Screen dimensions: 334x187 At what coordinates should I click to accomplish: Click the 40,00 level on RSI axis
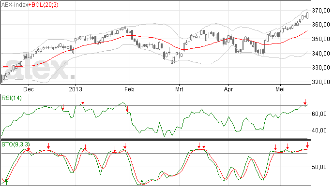pos(319,130)
